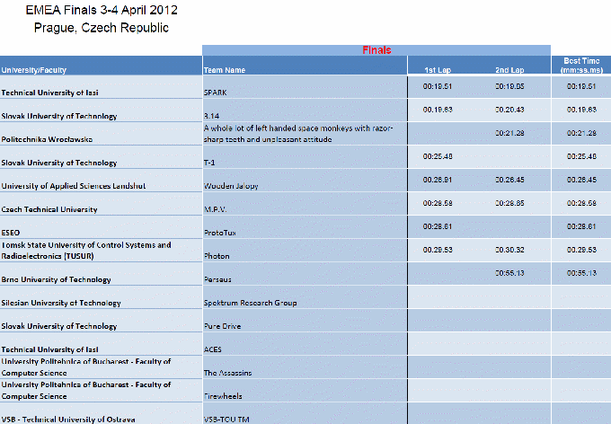The width and height of the screenshot is (611, 424).
Task: Click 'VSB - Technical University of Ostrava'
Action: [x=68, y=420]
